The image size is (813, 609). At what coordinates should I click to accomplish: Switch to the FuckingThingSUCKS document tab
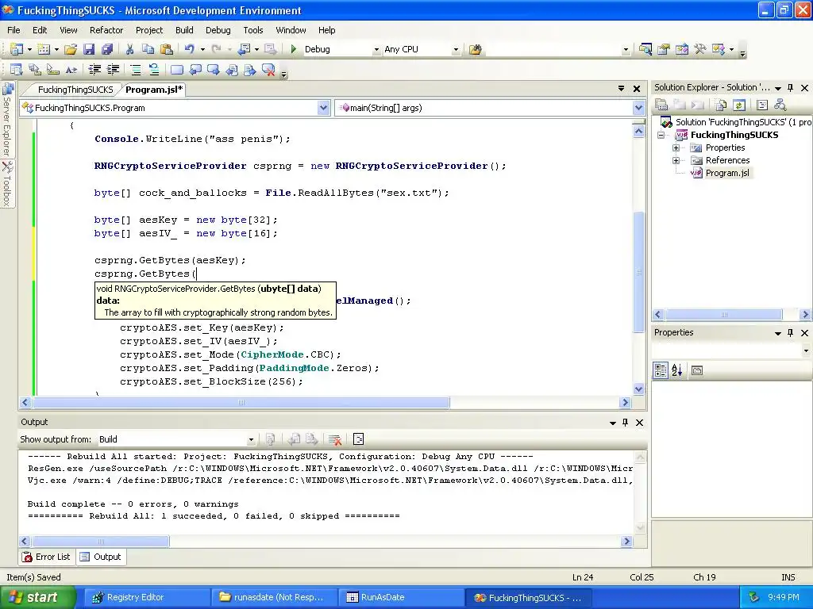pyautogui.click(x=75, y=90)
